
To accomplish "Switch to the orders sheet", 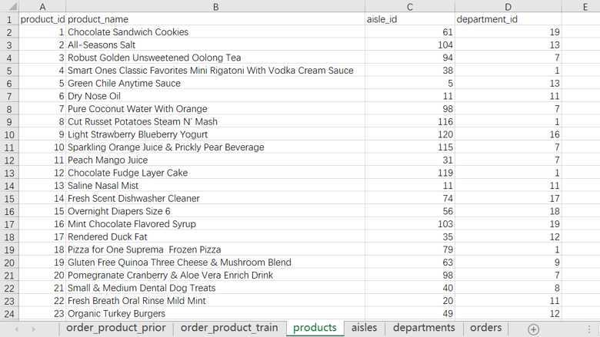I will coord(485,328).
